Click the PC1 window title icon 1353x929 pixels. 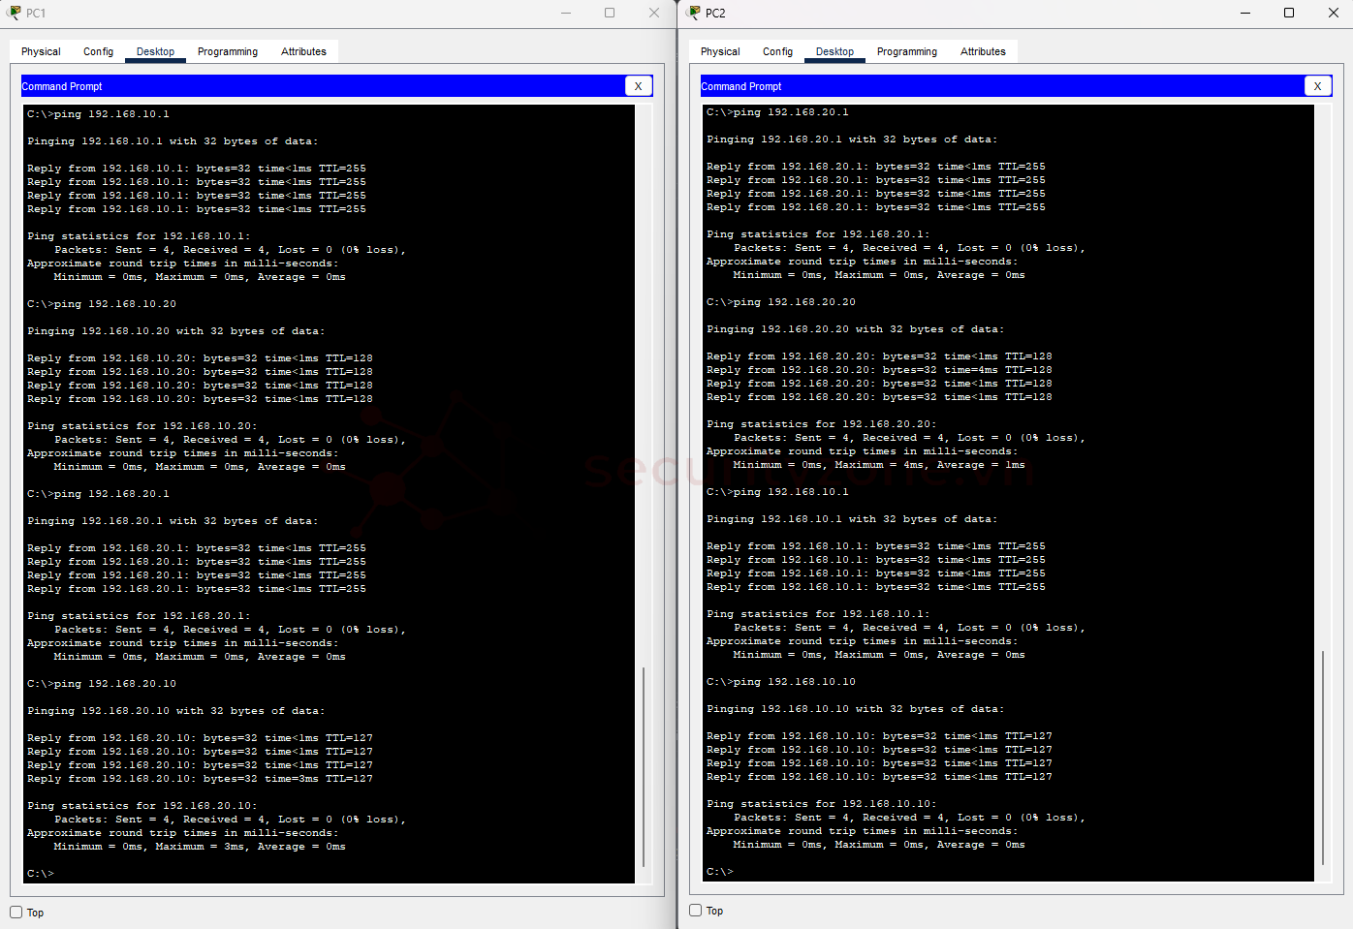(x=14, y=13)
